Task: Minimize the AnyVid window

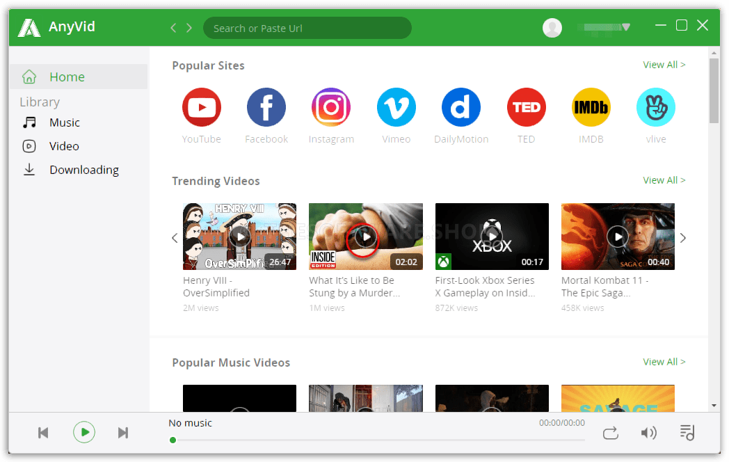Action: pyautogui.click(x=661, y=25)
